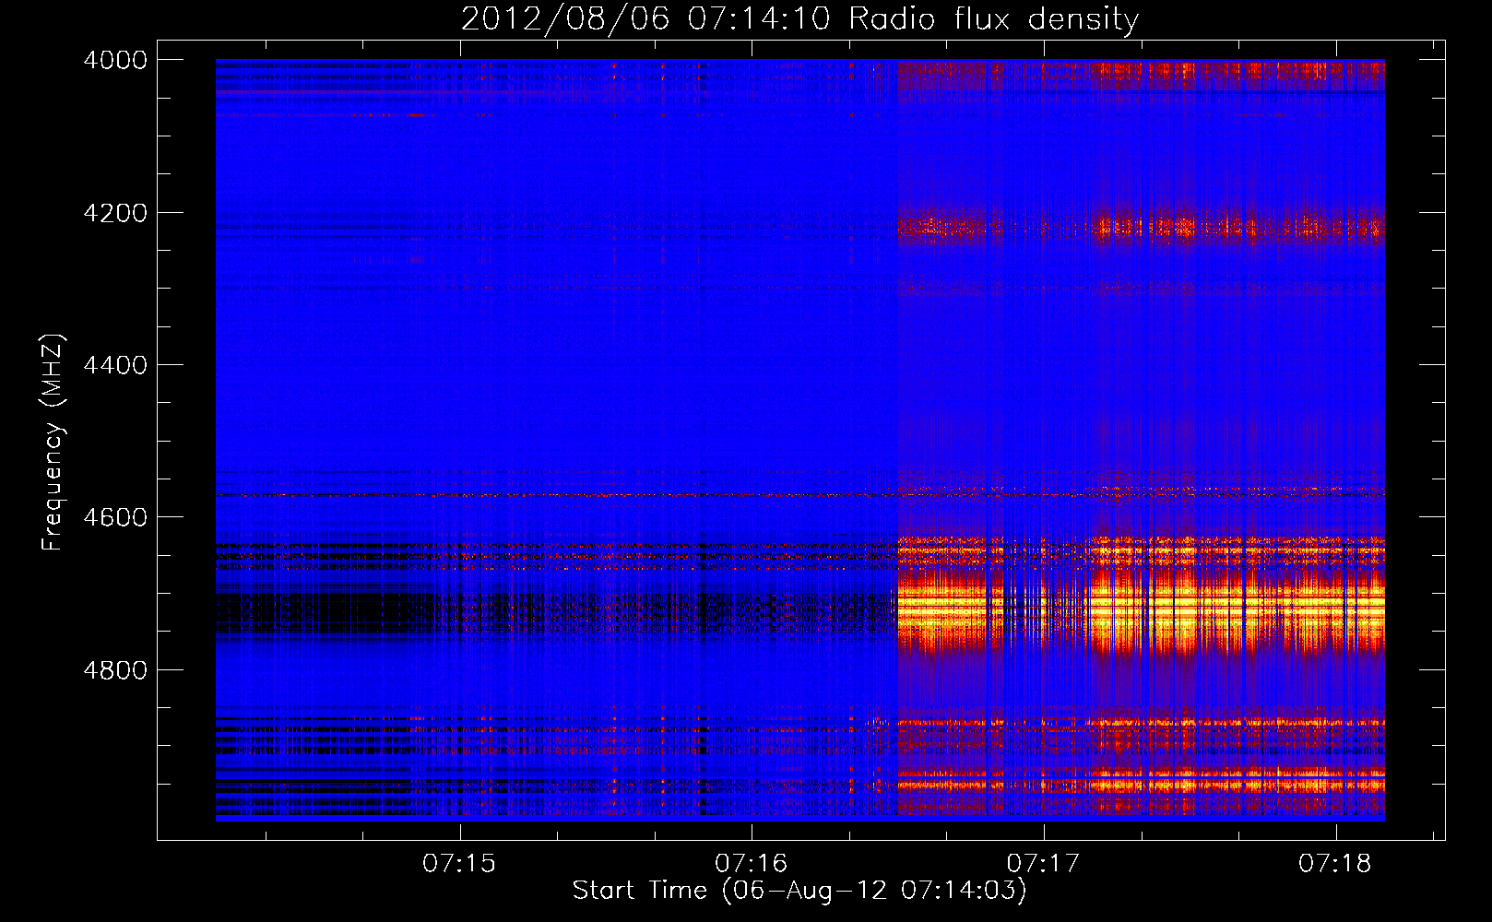Click the 4000 frequency tick label
The width and height of the screenshot is (1492, 922).
(x=115, y=60)
